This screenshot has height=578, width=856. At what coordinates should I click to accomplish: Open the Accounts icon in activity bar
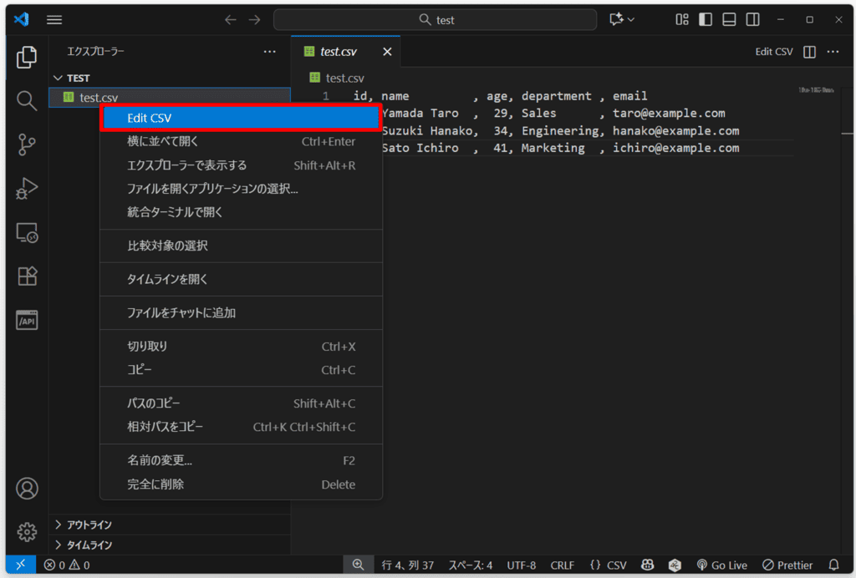pos(27,488)
